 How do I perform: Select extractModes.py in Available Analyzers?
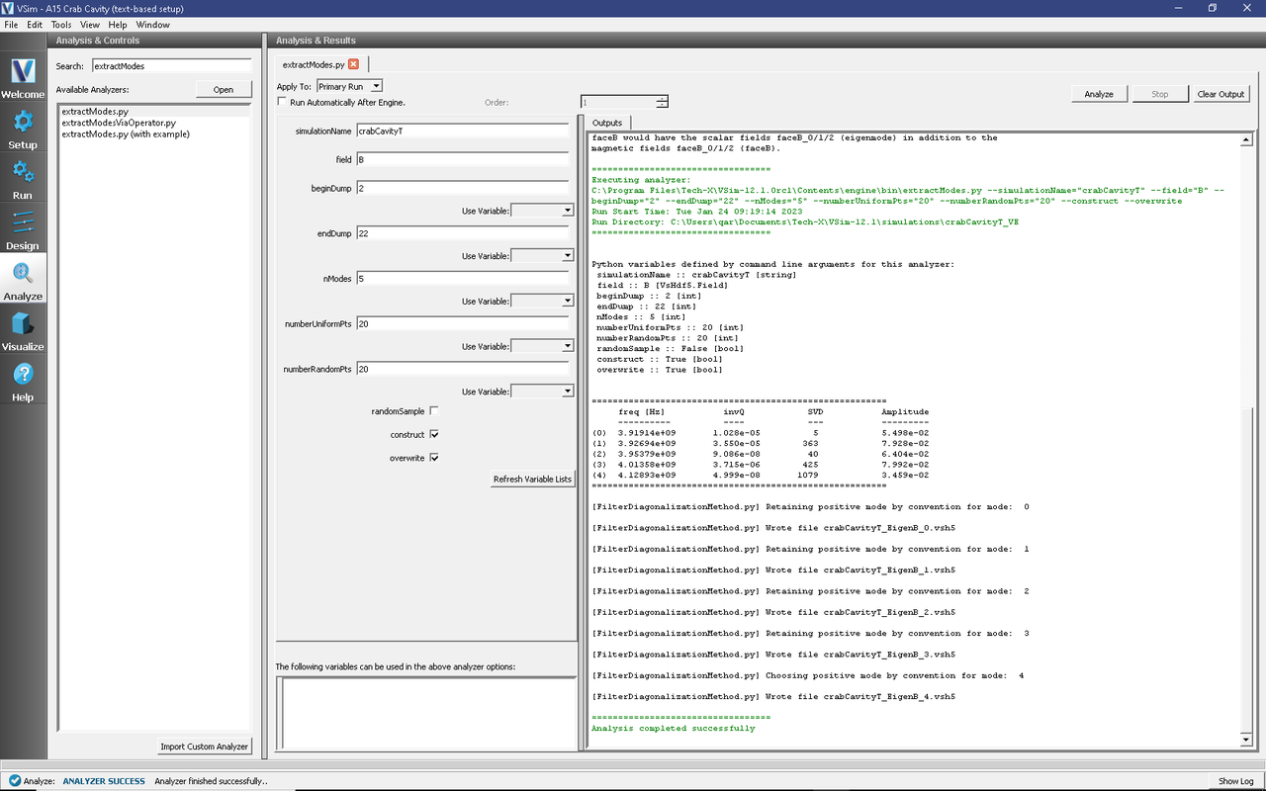pos(95,112)
